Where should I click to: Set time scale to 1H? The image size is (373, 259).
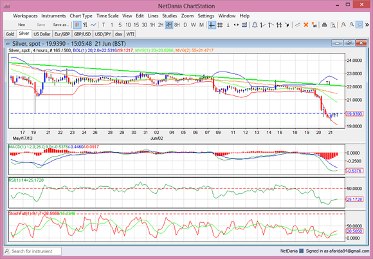pyautogui.click(x=152, y=24)
